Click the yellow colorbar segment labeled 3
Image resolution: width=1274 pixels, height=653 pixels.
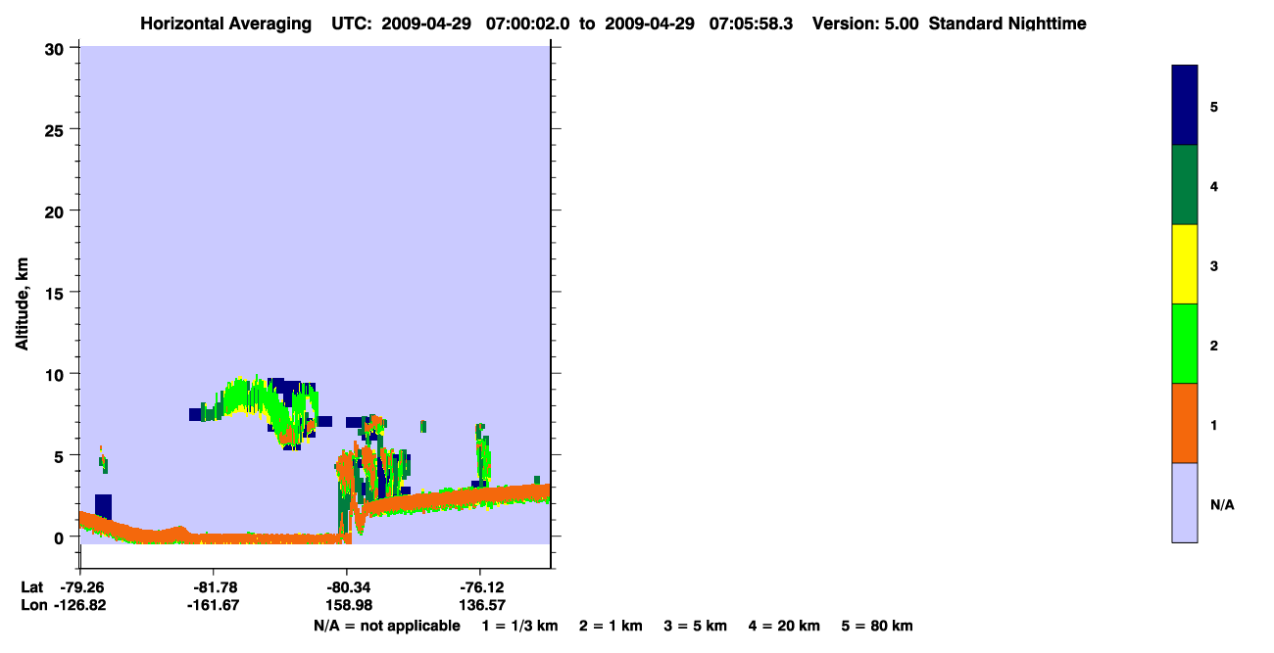[x=1185, y=264]
